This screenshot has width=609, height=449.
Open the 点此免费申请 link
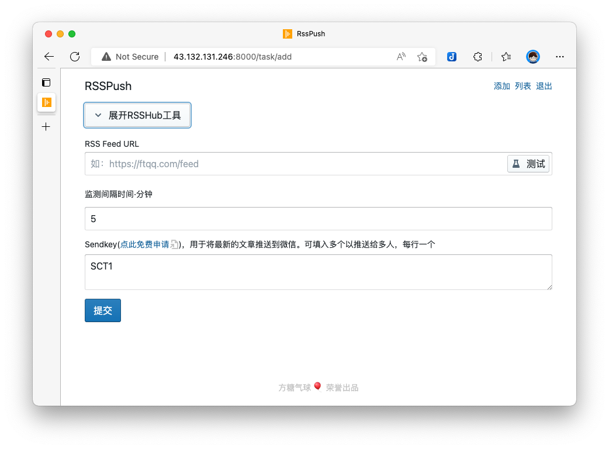pos(145,244)
